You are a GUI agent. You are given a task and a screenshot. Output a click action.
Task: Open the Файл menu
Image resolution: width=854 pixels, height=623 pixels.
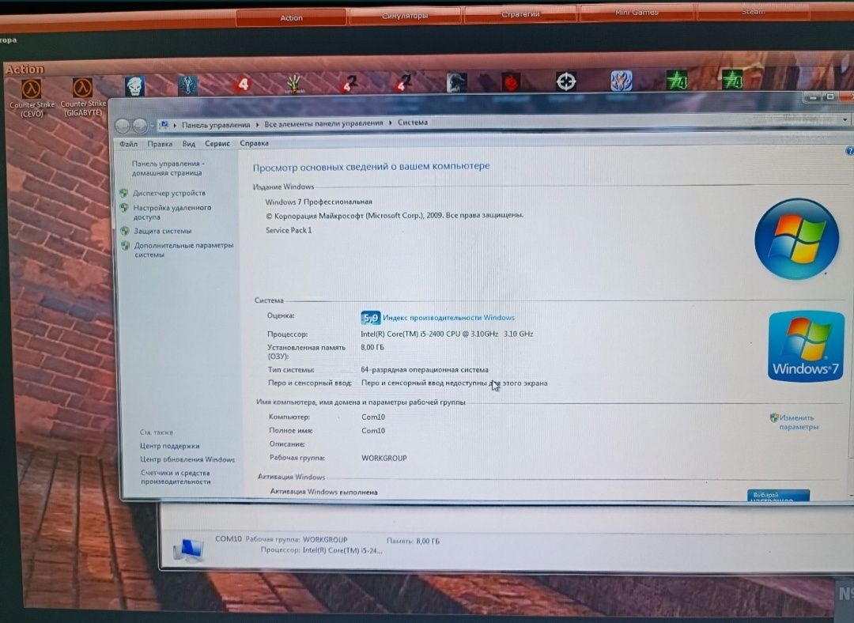[129, 144]
